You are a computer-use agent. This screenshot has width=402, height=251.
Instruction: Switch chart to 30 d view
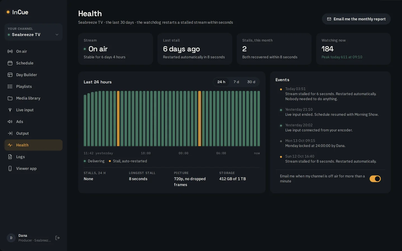click(x=251, y=82)
